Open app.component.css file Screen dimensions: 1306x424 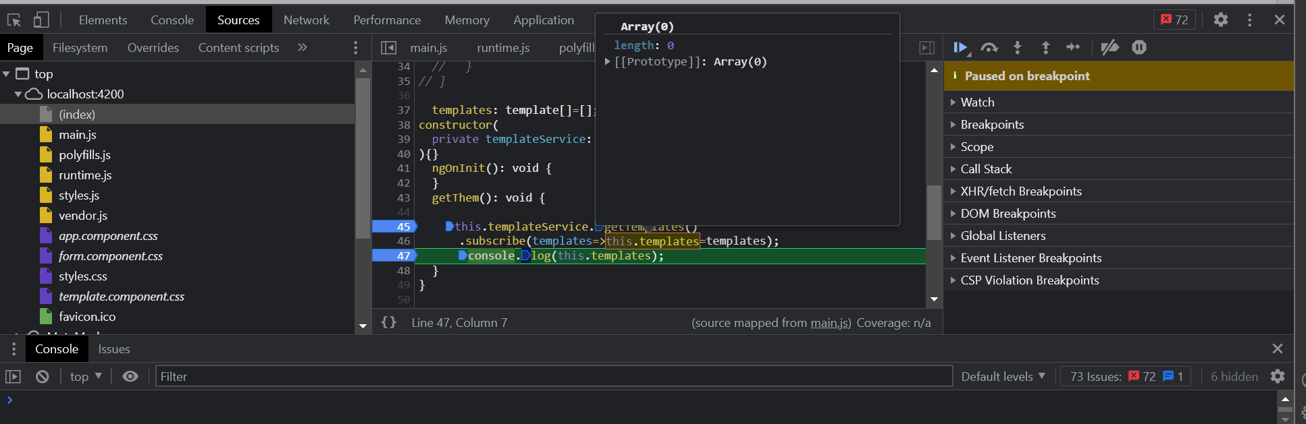(108, 235)
